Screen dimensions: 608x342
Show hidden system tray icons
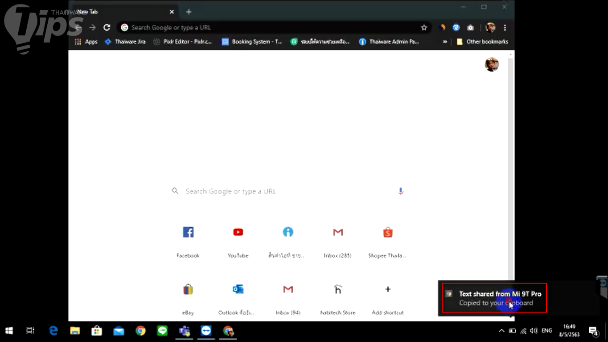pos(501,331)
